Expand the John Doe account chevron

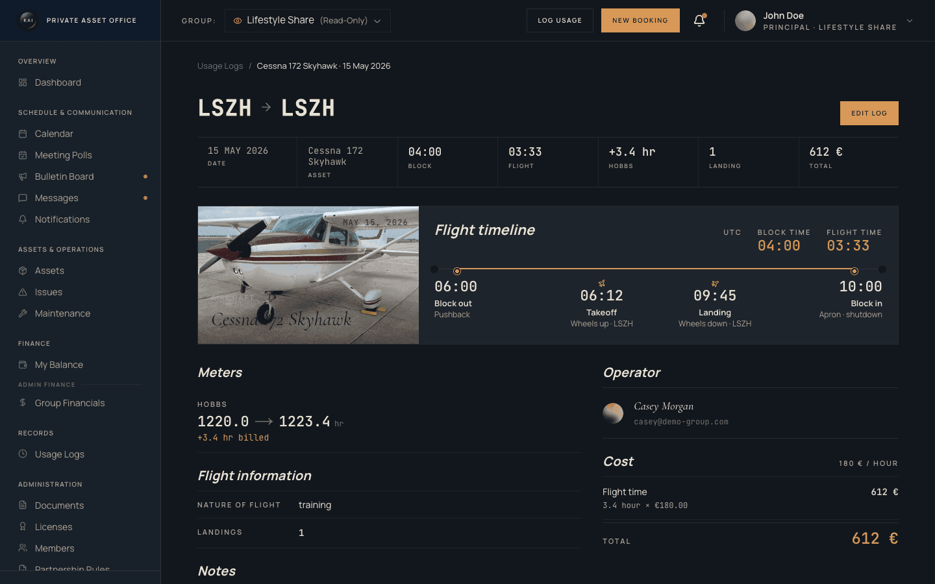tap(910, 21)
